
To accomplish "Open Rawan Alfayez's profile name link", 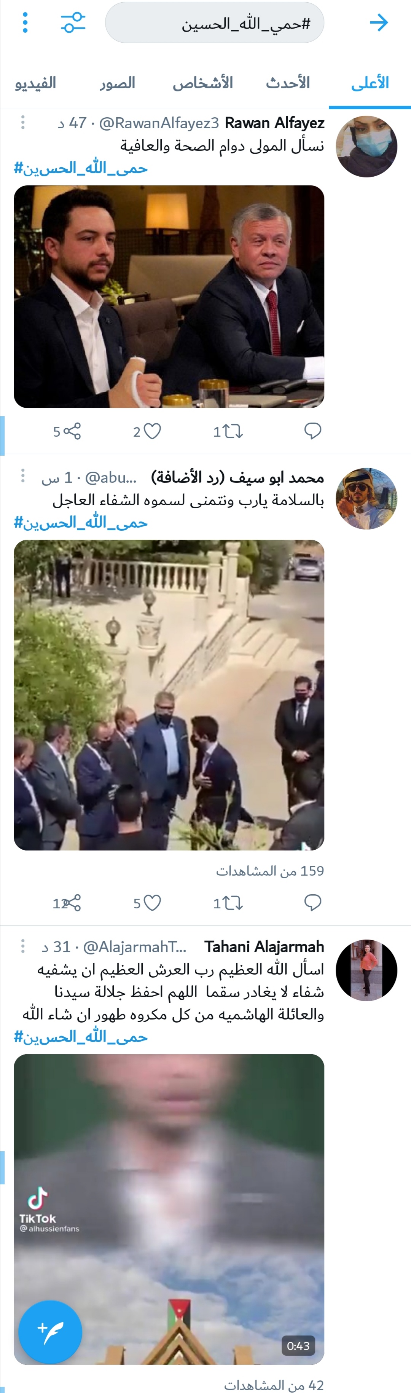I will 274,123.
